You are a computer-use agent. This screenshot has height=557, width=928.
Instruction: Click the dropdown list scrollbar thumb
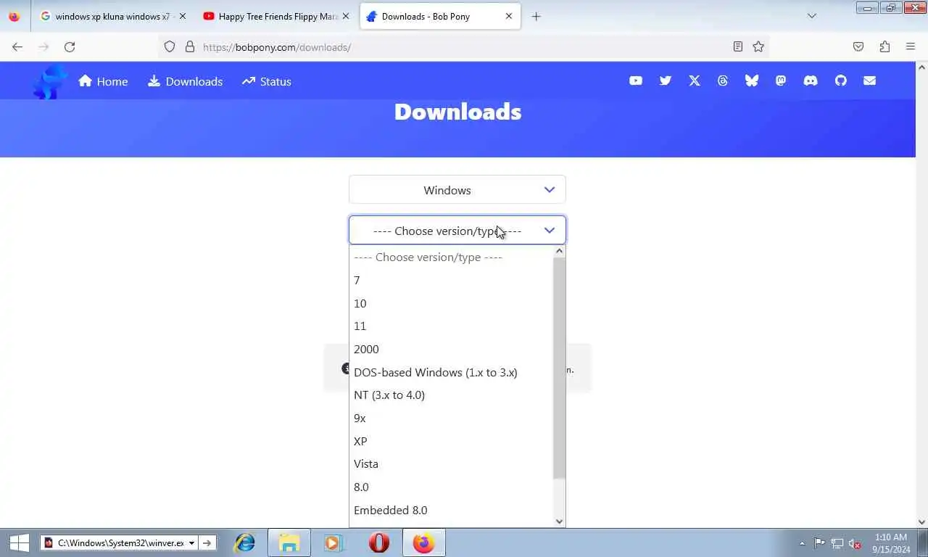[559, 368]
